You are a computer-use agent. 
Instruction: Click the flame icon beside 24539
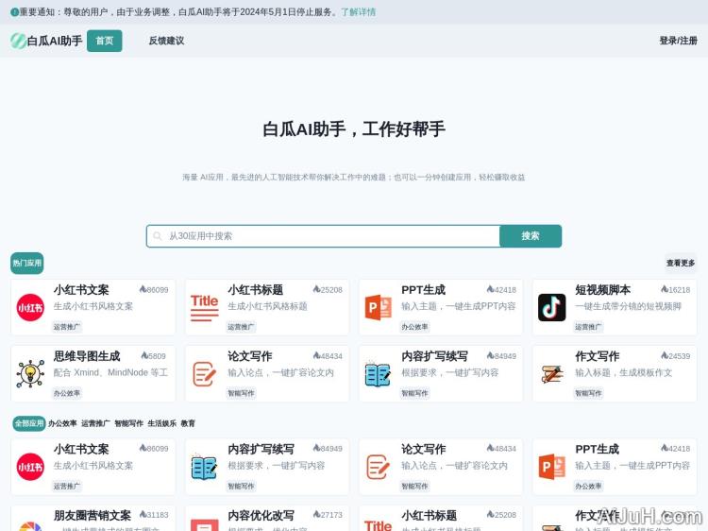coord(665,355)
